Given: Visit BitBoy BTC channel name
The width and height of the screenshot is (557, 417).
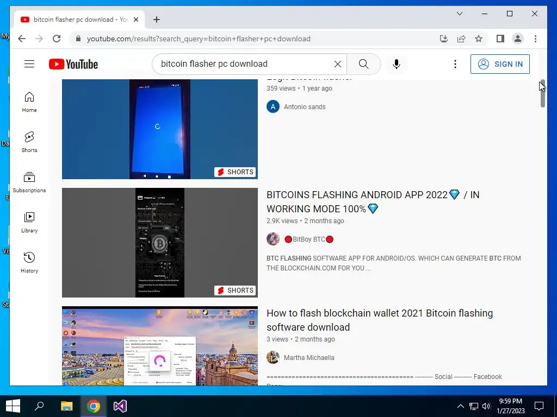Looking at the screenshot, I should (x=309, y=239).
